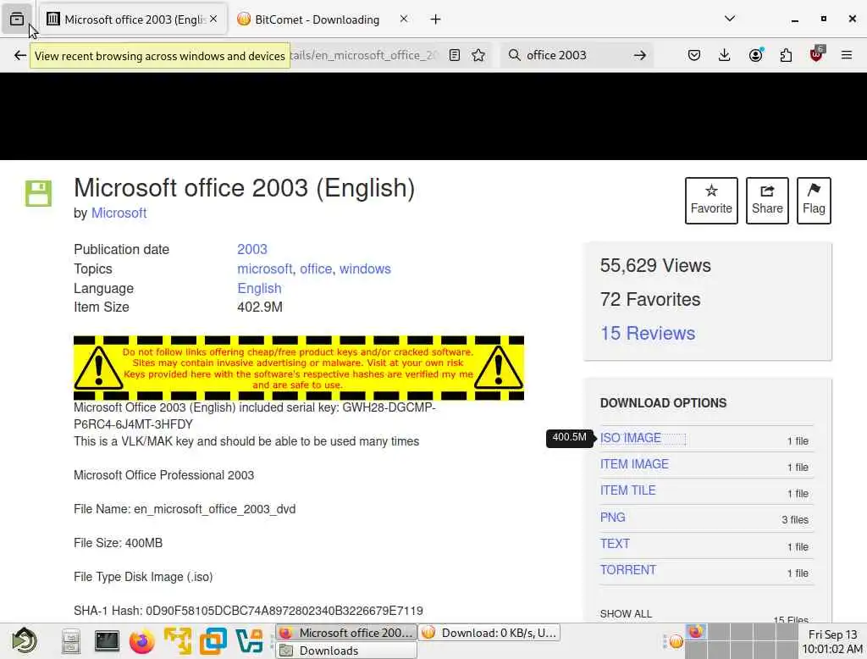Click SHOW ALL downloads
867x659 pixels.
tap(626, 613)
